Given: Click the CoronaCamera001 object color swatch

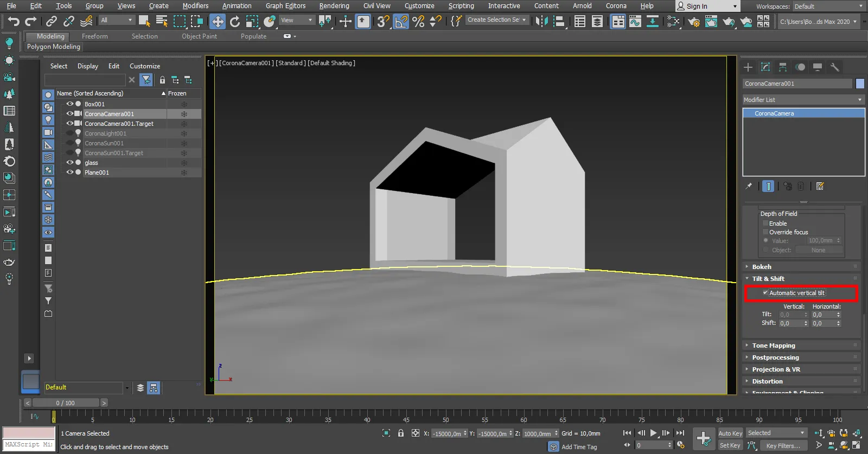Looking at the screenshot, I should 860,84.
